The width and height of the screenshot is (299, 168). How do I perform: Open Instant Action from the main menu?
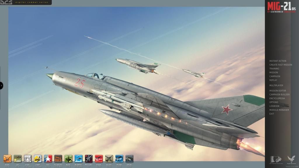pos(278,61)
